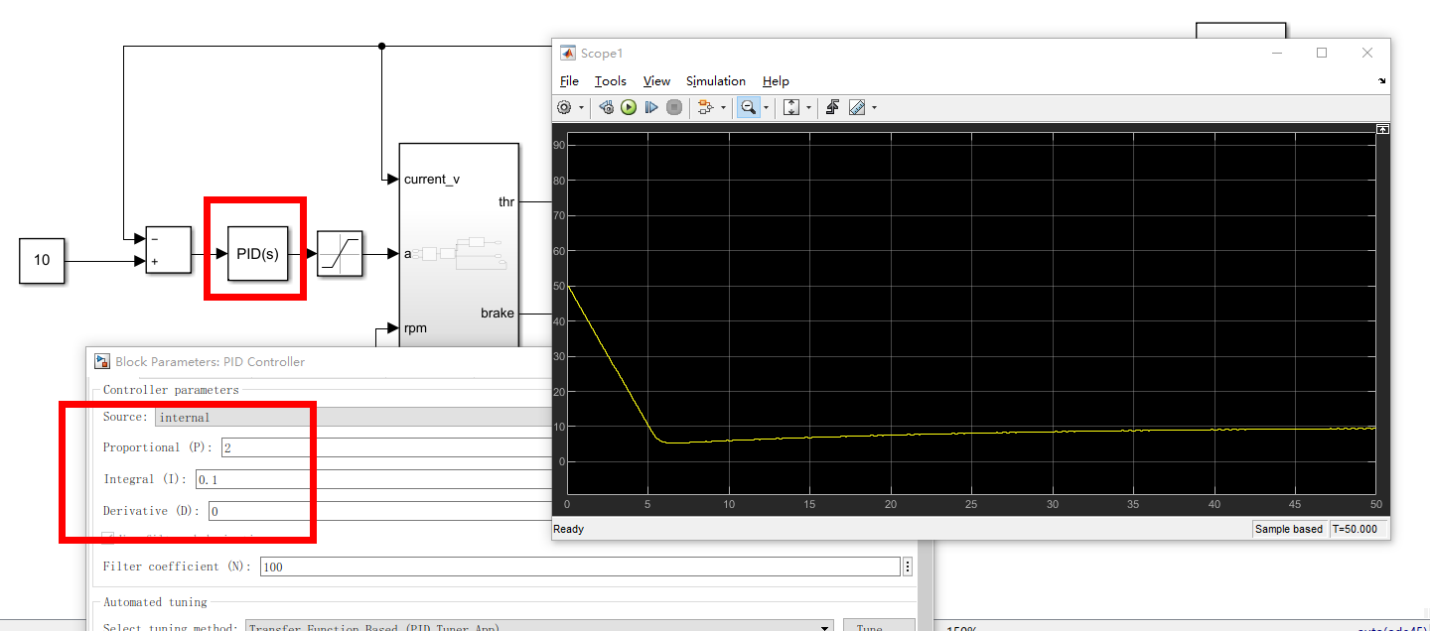This screenshot has height=631, width=1430.
Task: Select the sum block with minus plus
Action: point(168,250)
